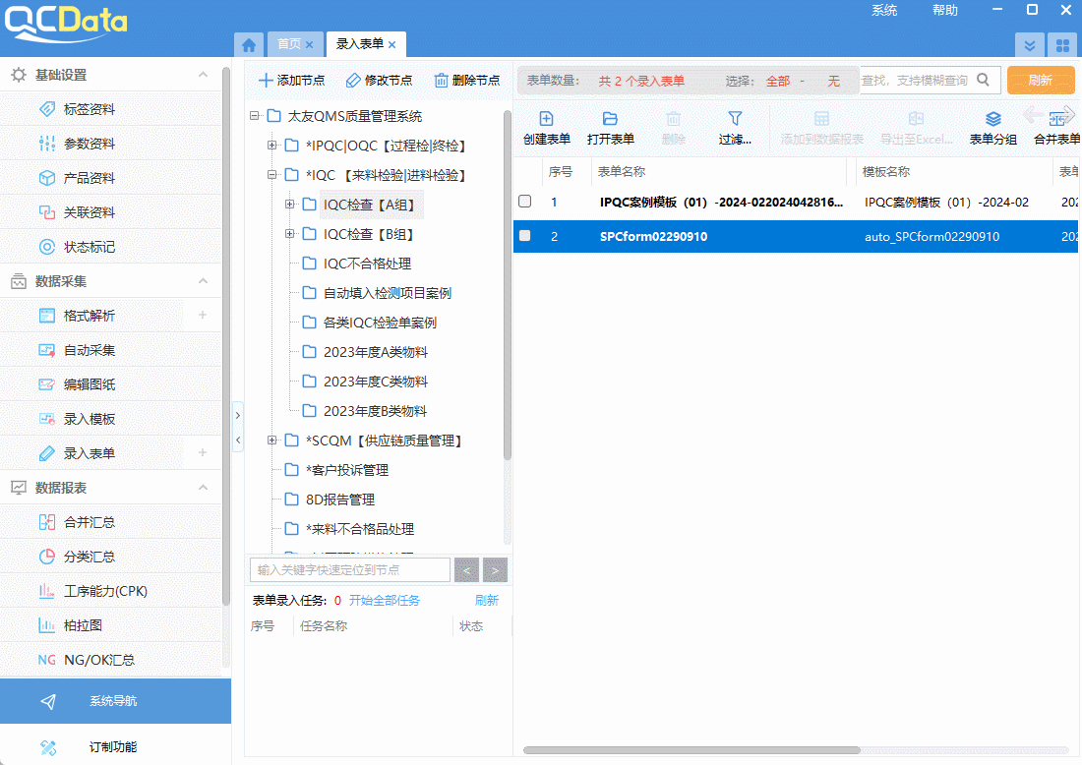This screenshot has height=765, width=1082.
Task: Check the select-all checkbox in table header
Action: point(524,173)
